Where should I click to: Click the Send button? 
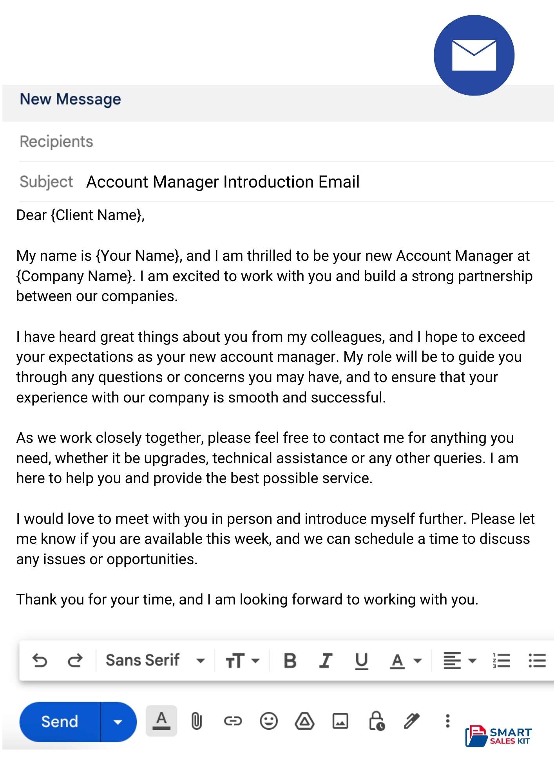(x=60, y=722)
